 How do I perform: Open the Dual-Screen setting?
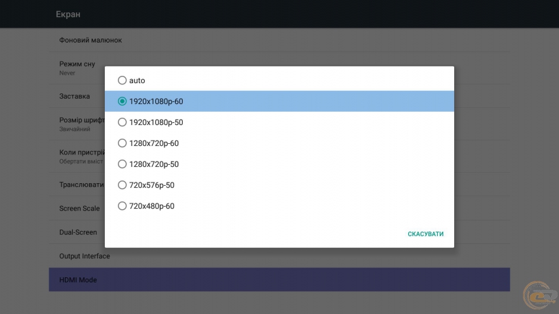click(78, 232)
